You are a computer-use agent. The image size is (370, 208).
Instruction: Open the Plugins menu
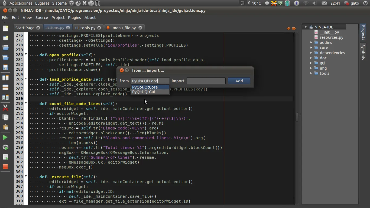74,18
